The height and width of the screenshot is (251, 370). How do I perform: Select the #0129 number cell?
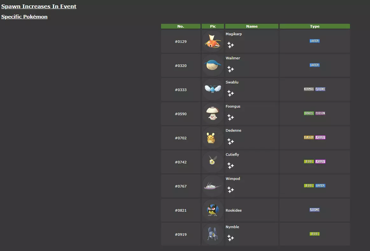[x=181, y=42]
